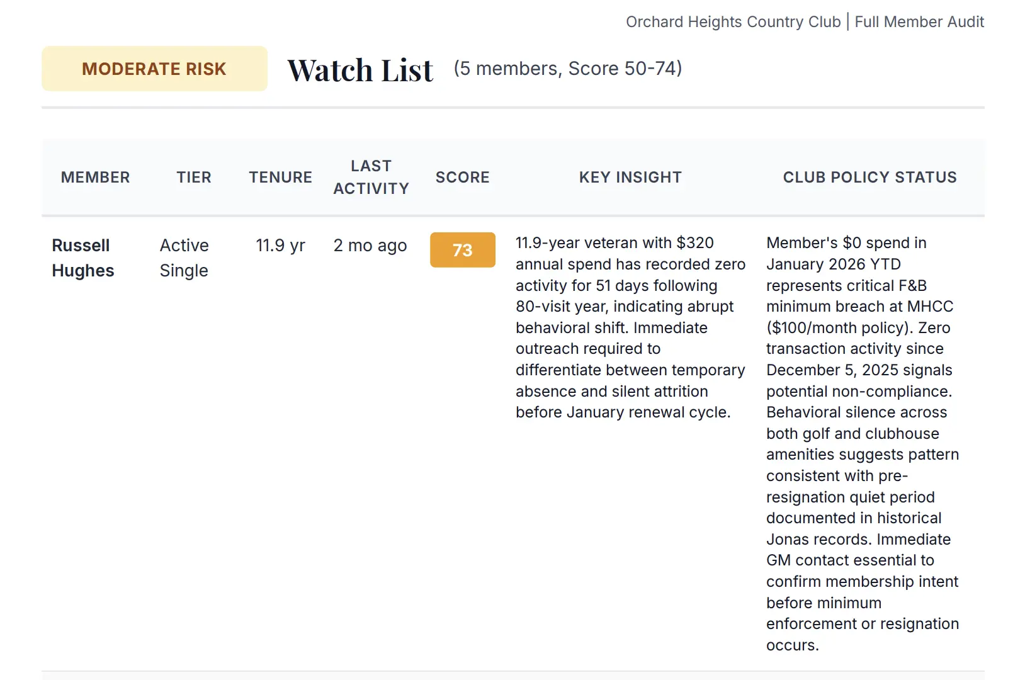Sort by the TENURE column header
The image size is (1025, 680).
(280, 178)
